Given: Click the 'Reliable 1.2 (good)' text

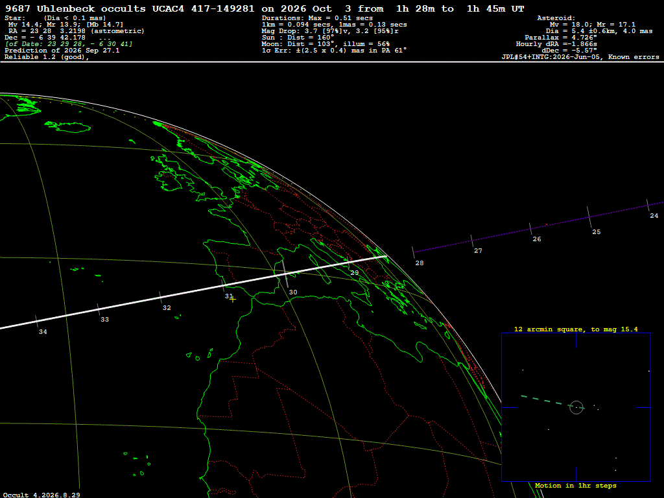Looking at the screenshot, I should point(47,57).
